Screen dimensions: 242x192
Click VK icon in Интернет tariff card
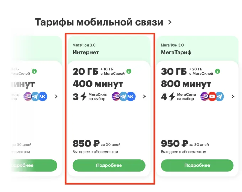(x=131, y=96)
